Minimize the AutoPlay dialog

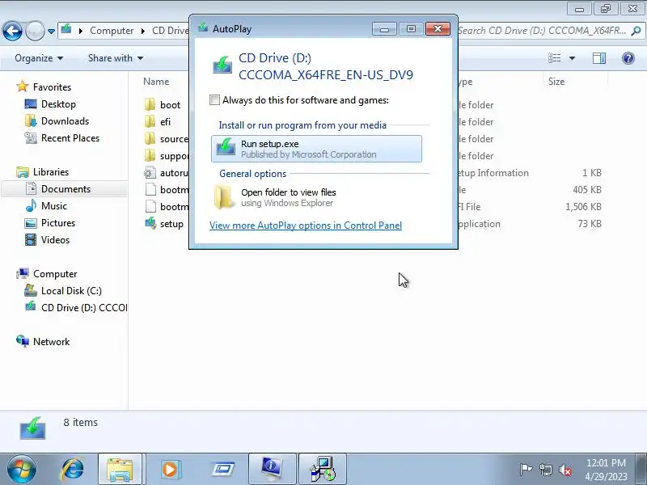[x=384, y=29]
